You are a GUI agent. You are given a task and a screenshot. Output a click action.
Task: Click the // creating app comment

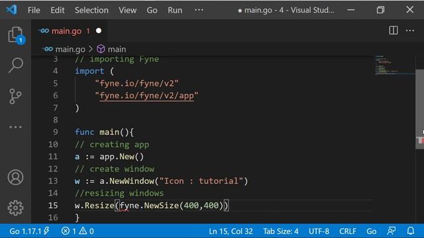tap(112, 144)
